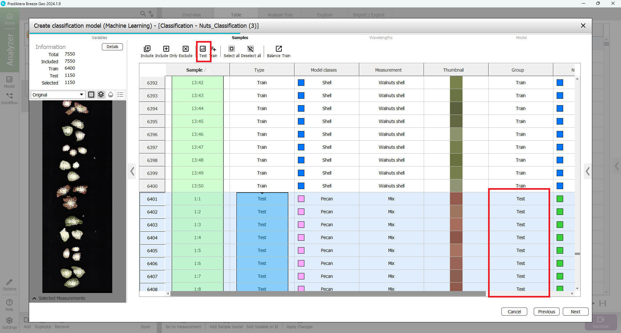This screenshot has width=621, height=333.
Task: Click the Include samples icon
Action: (x=147, y=49)
